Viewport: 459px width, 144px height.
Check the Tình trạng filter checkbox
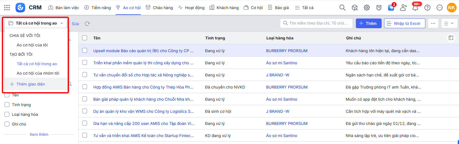pos(7,105)
